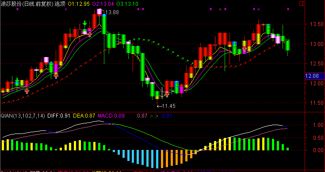Image resolution: width=325 pixels, height=172 pixels.
Task: Click the first magenta X marker at top left
Action: (17, 9)
